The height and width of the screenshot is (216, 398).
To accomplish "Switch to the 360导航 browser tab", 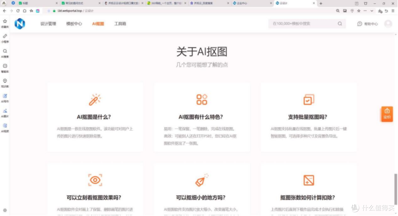I will point(166,3).
